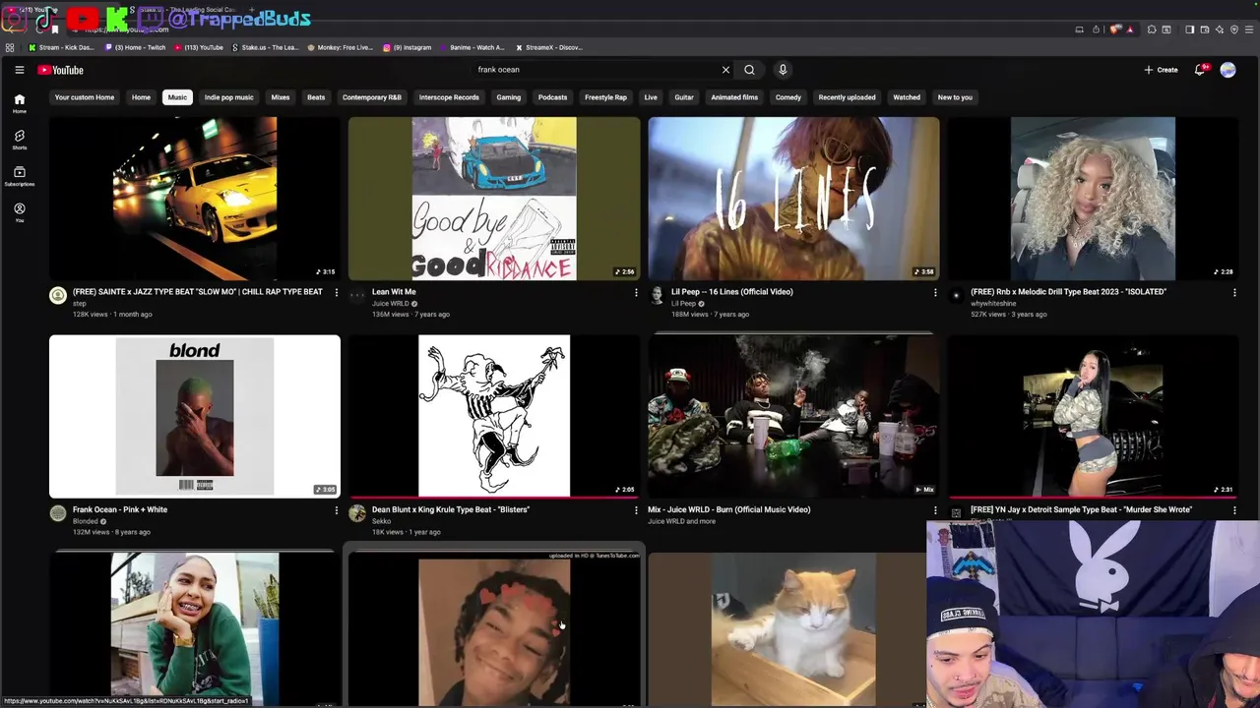The width and height of the screenshot is (1260, 708).
Task: Open Brave Rewards triangle icon
Action: coord(1129,29)
